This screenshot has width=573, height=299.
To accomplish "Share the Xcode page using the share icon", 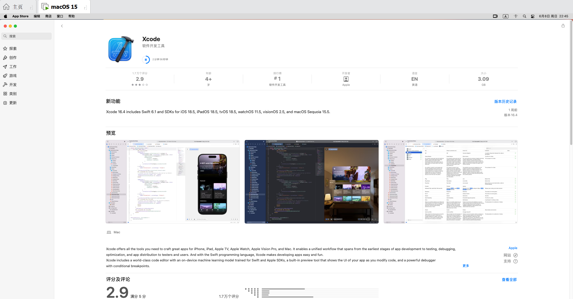I will [563, 26].
